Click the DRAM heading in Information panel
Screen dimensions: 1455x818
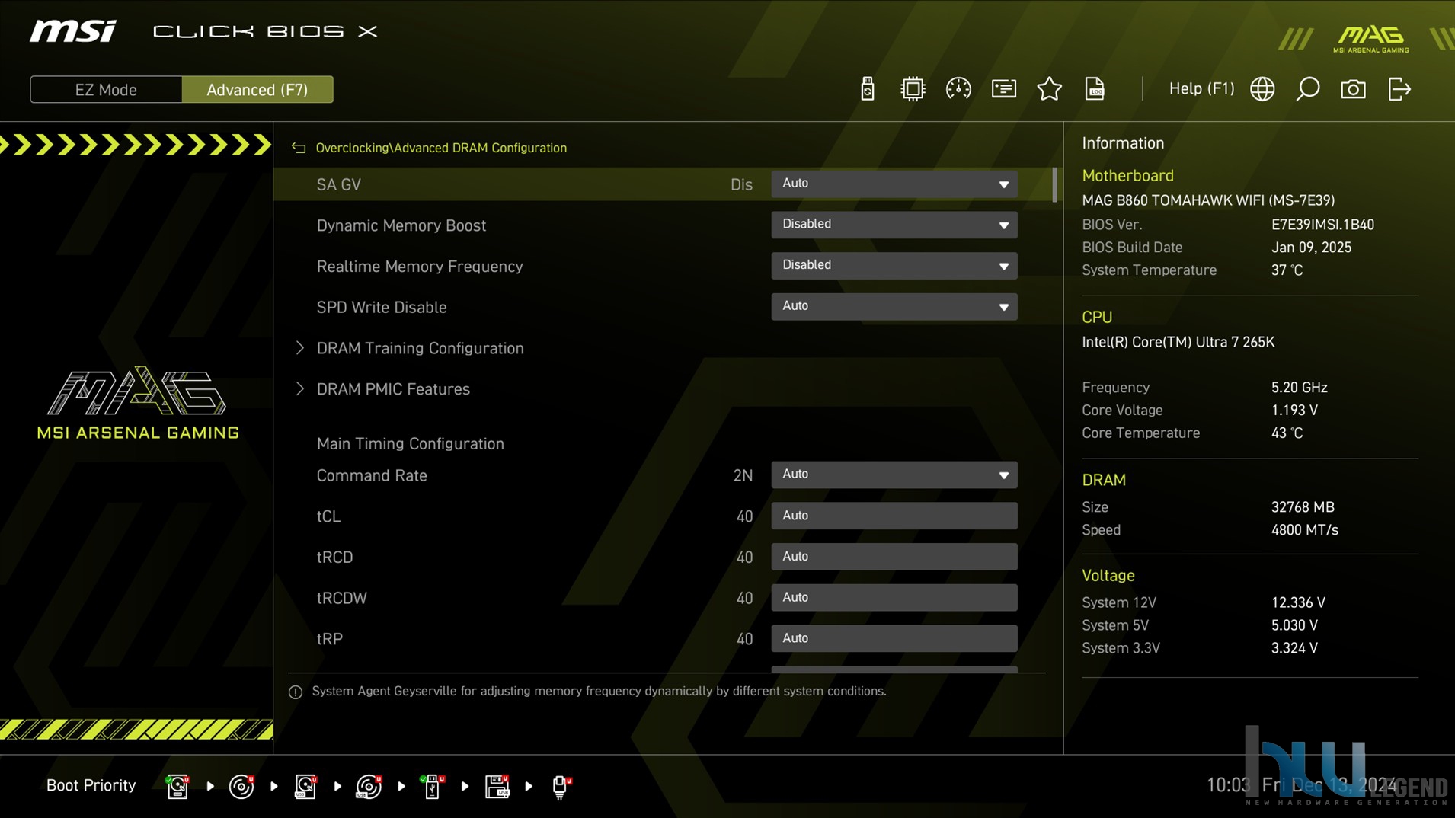pos(1104,480)
